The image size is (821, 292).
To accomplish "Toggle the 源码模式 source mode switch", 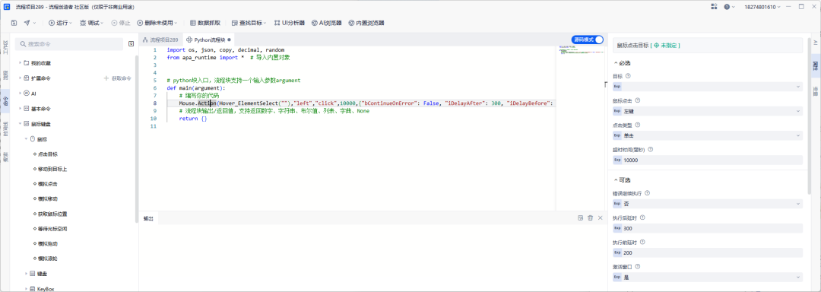I will 587,40.
